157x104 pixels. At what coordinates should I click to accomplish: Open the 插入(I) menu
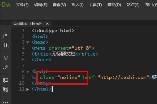[x=77, y=5]
